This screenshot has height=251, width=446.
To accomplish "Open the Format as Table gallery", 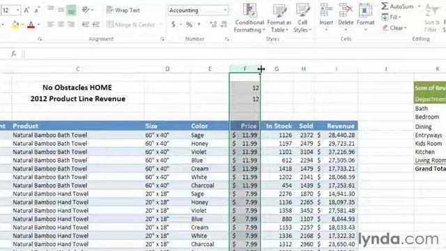I will (x=279, y=17).
